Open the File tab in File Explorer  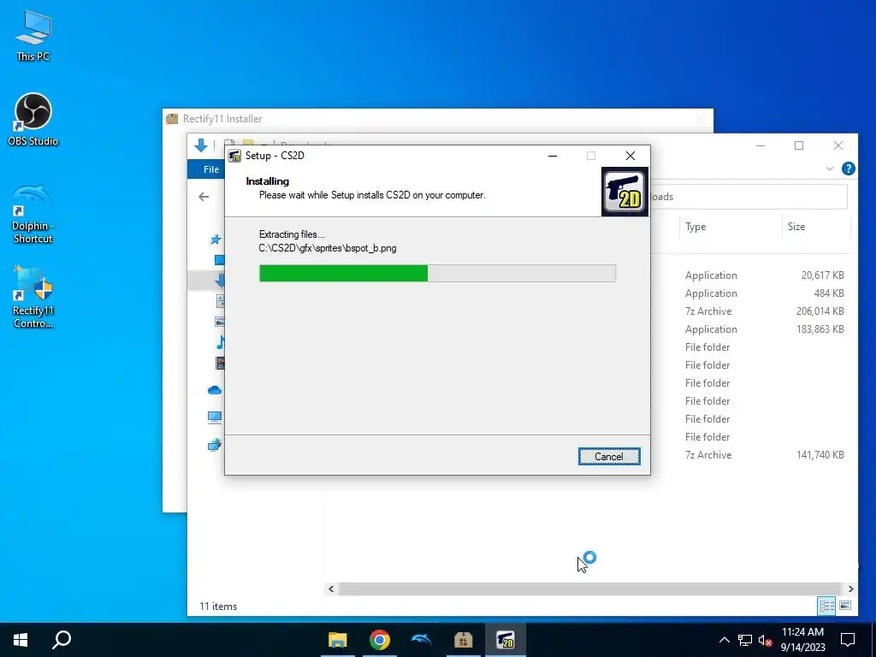(x=211, y=169)
